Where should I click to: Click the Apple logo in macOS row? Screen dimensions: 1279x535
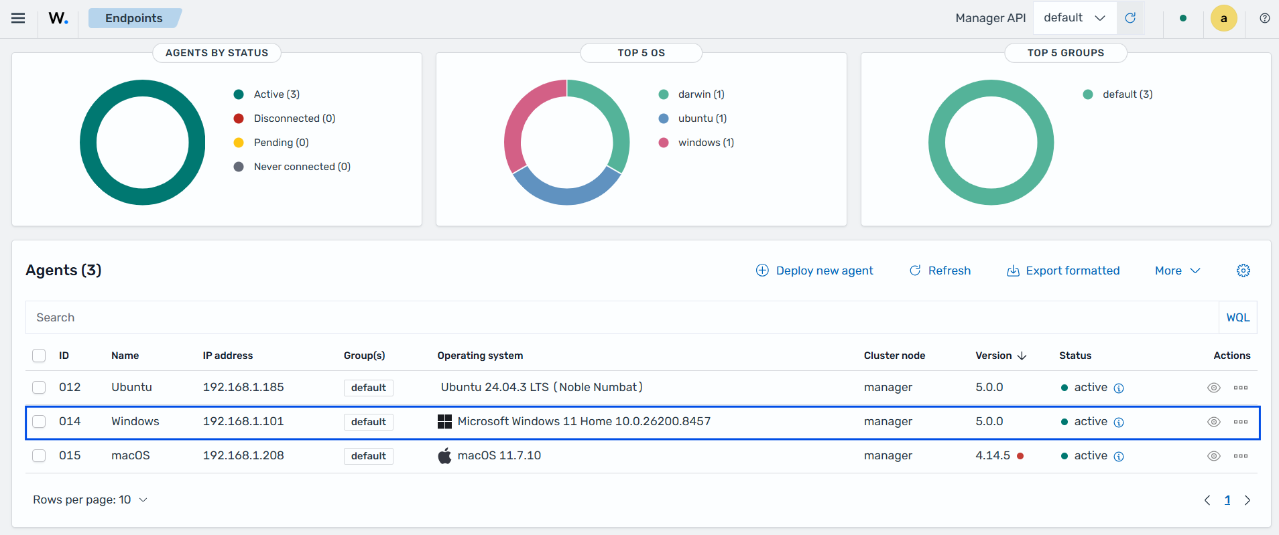tap(444, 456)
